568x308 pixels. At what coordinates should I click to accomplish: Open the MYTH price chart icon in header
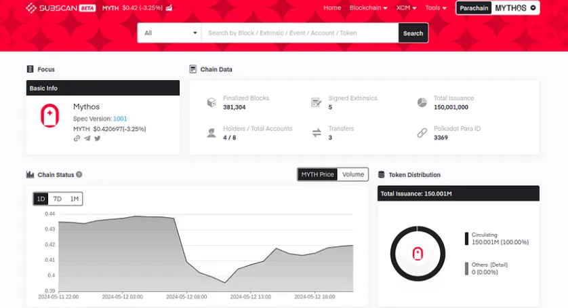(x=169, y=7)
